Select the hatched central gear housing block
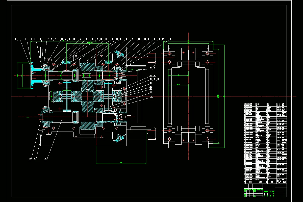 88,97
